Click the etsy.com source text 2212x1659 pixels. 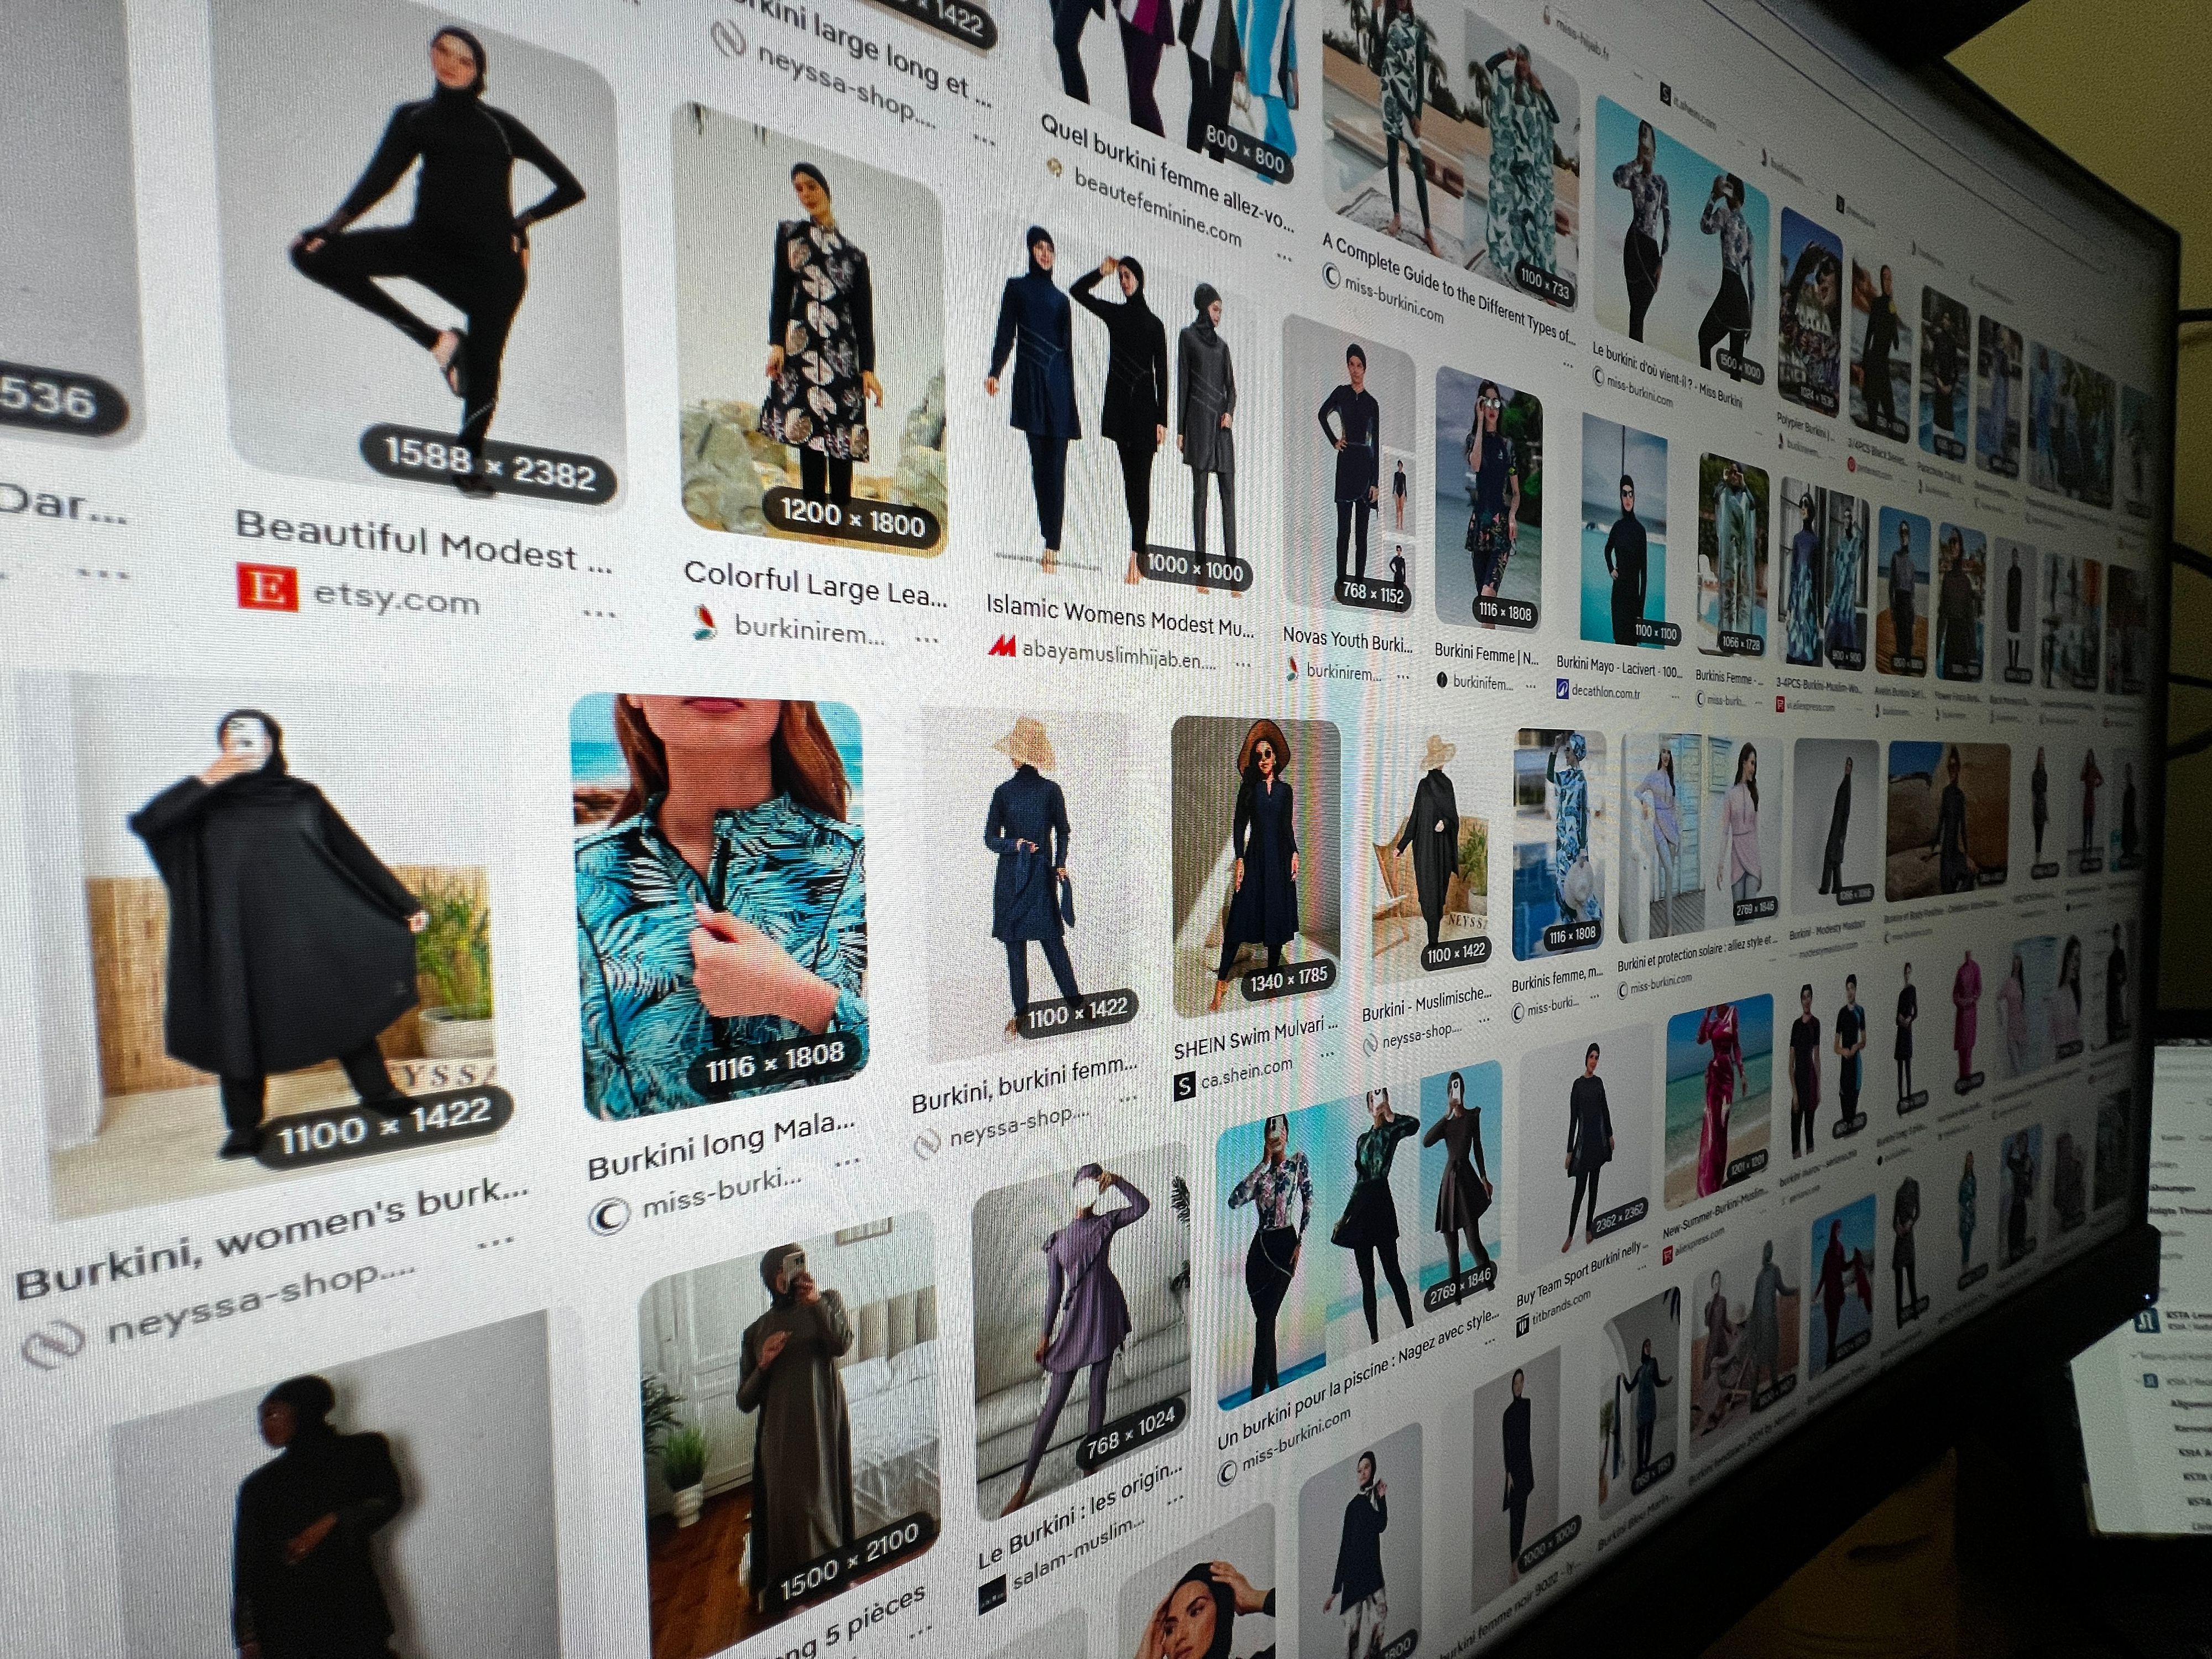tap(397, 598)
